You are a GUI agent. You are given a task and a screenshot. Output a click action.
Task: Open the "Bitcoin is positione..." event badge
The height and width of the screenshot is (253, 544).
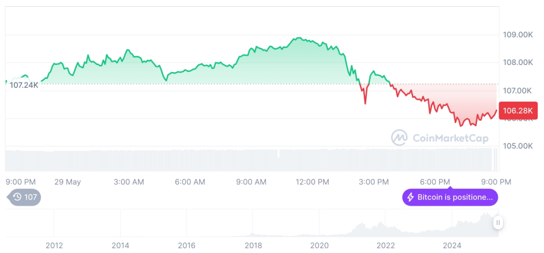450,197
